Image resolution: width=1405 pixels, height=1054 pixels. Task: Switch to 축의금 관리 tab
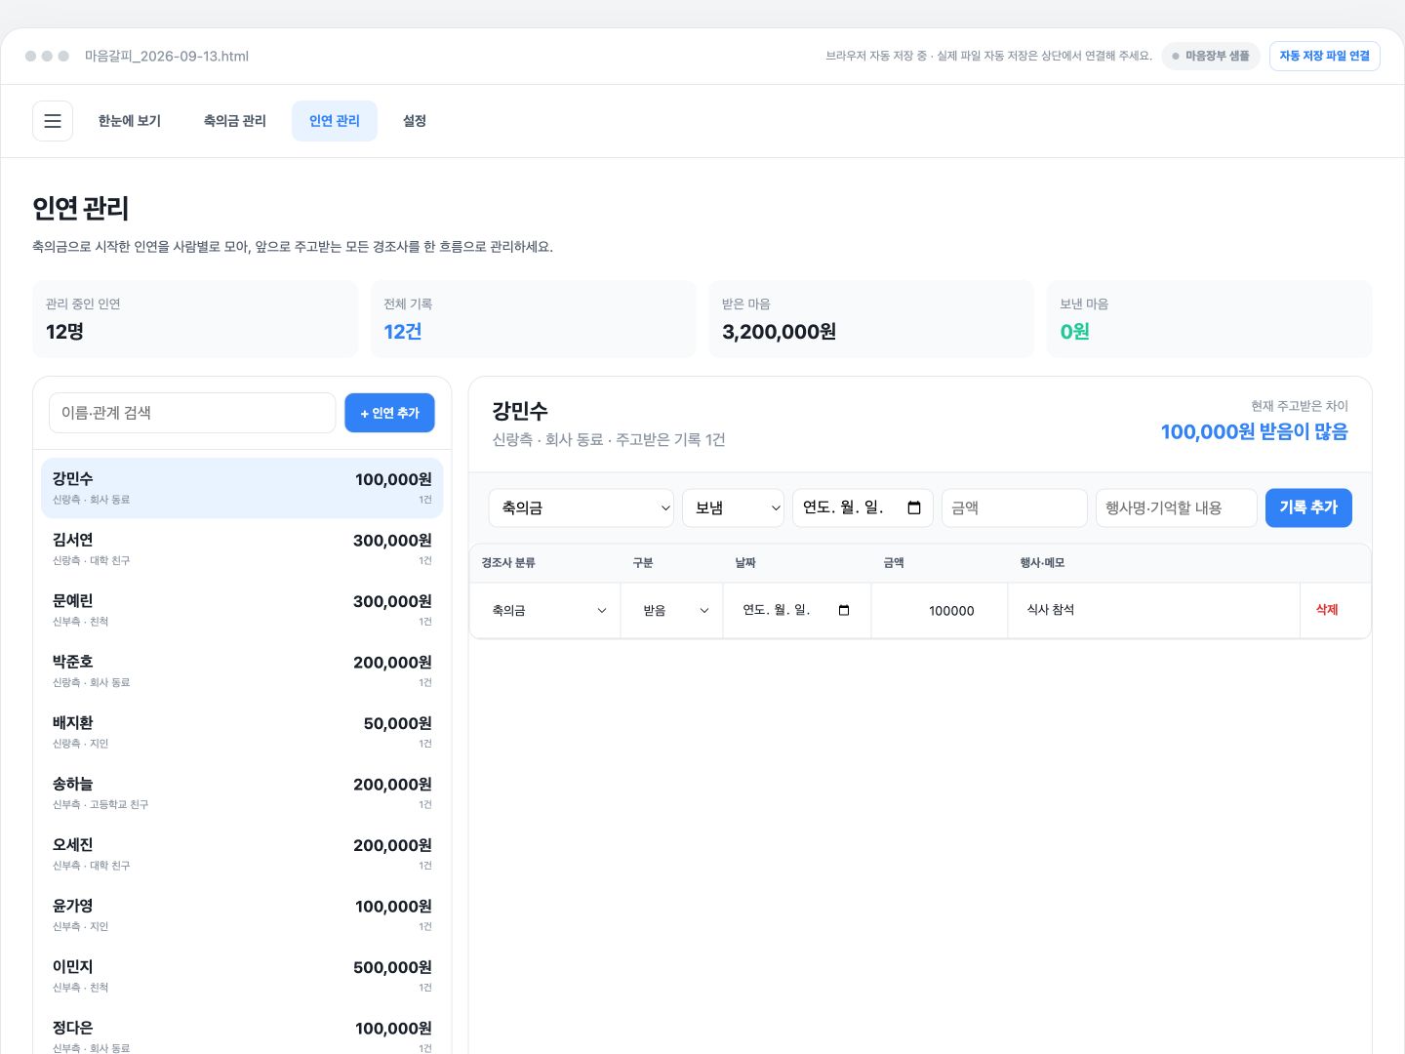coord(235,121)
